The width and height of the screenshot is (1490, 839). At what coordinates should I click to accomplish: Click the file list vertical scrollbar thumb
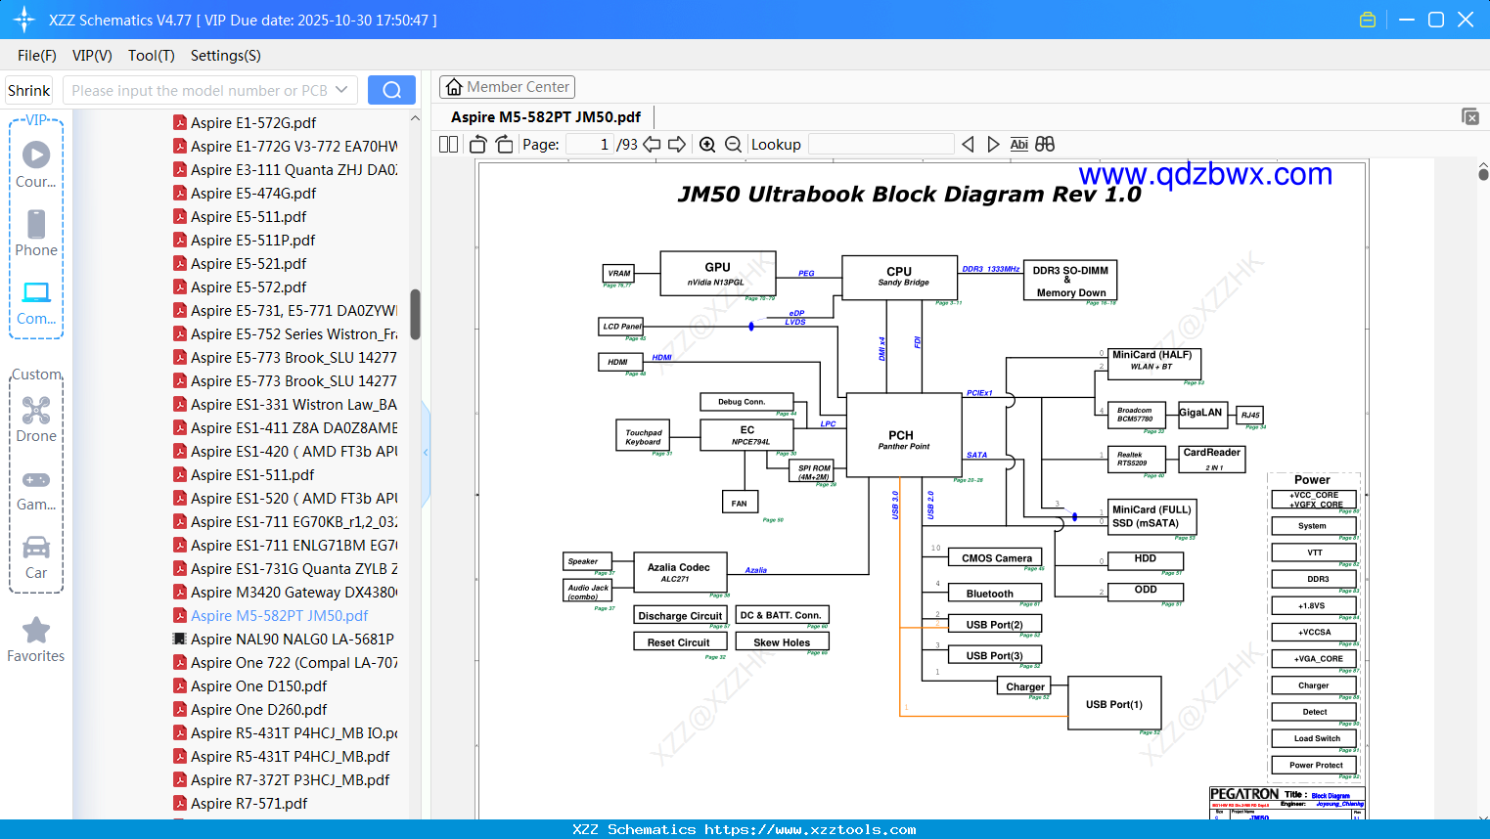[x=415, y=314]
